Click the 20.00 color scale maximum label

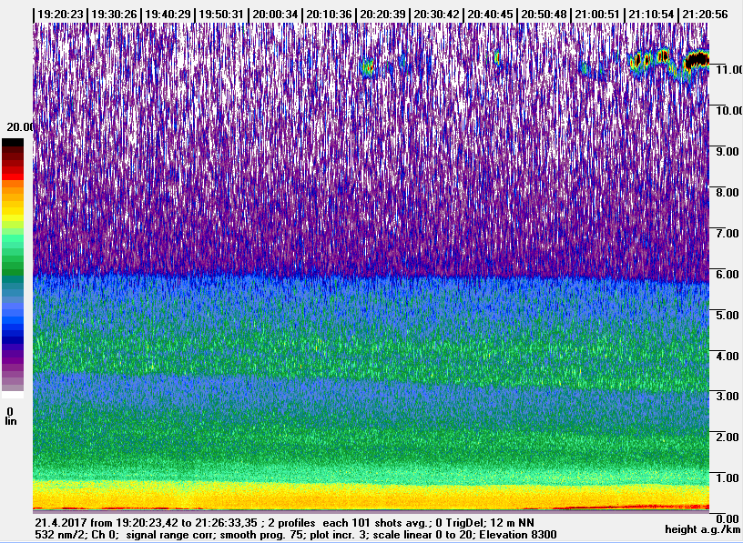20,127
